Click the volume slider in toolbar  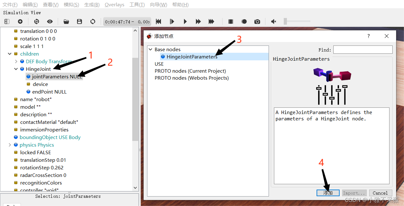297,21
